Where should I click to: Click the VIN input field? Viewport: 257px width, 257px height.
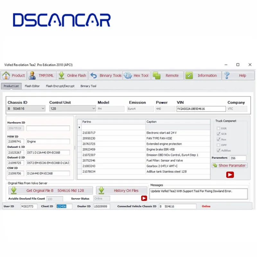pos(201,109)
